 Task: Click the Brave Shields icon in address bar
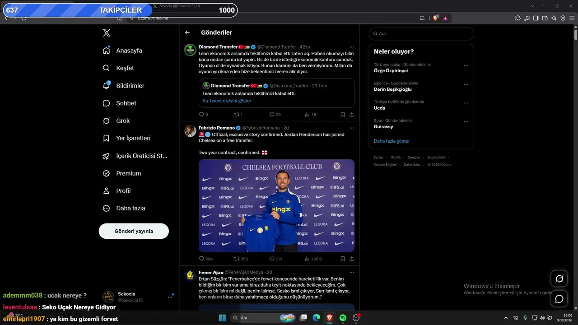point(436,18)
